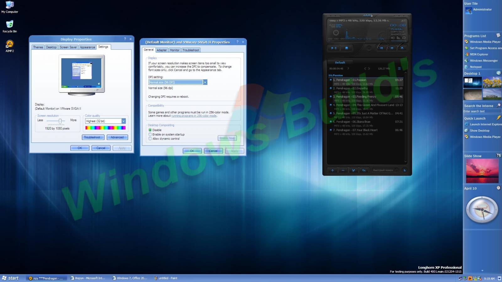Click the round button beside AIMP quick search
The image size is (502, 282).
[404, 170]
